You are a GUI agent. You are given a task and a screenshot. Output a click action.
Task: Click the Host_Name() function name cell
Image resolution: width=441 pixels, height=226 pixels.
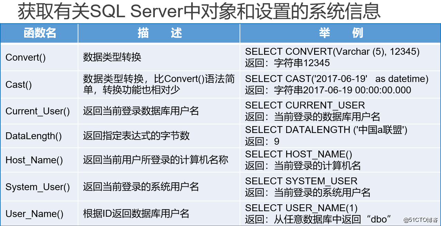[39, 160]
